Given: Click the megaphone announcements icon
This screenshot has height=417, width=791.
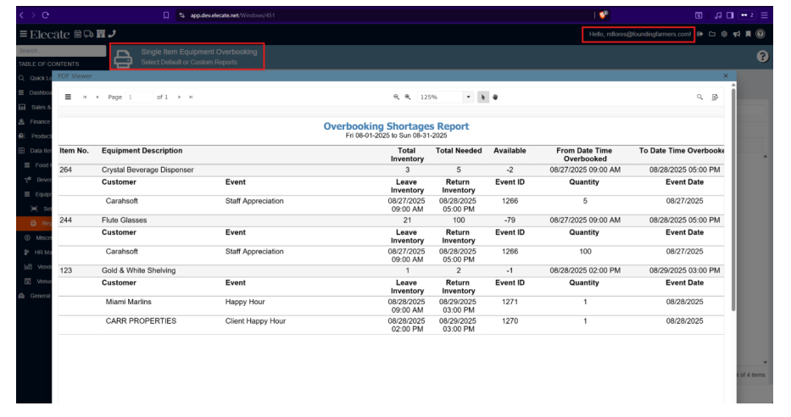Looking at the screenshot, I should click(x=736, y=34).
